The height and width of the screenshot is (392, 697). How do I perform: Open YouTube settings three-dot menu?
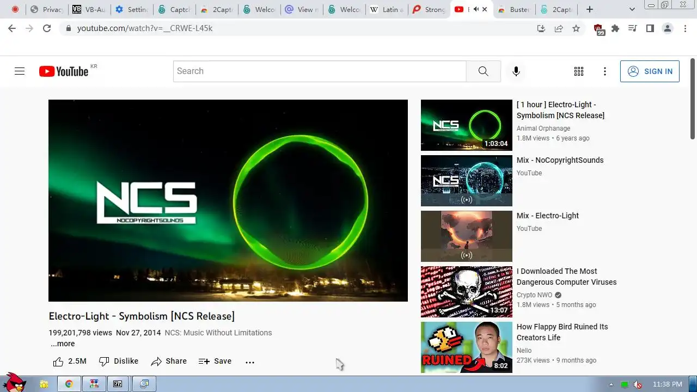tap(605, 71)
